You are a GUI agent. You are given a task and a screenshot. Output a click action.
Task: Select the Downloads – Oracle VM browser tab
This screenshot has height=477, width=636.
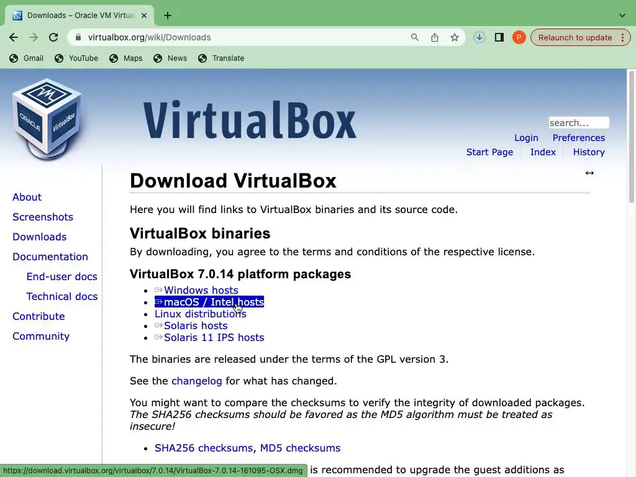79,16
